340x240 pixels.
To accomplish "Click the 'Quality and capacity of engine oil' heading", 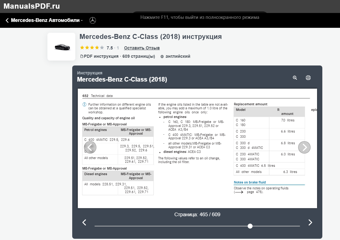I will [108, 118].
